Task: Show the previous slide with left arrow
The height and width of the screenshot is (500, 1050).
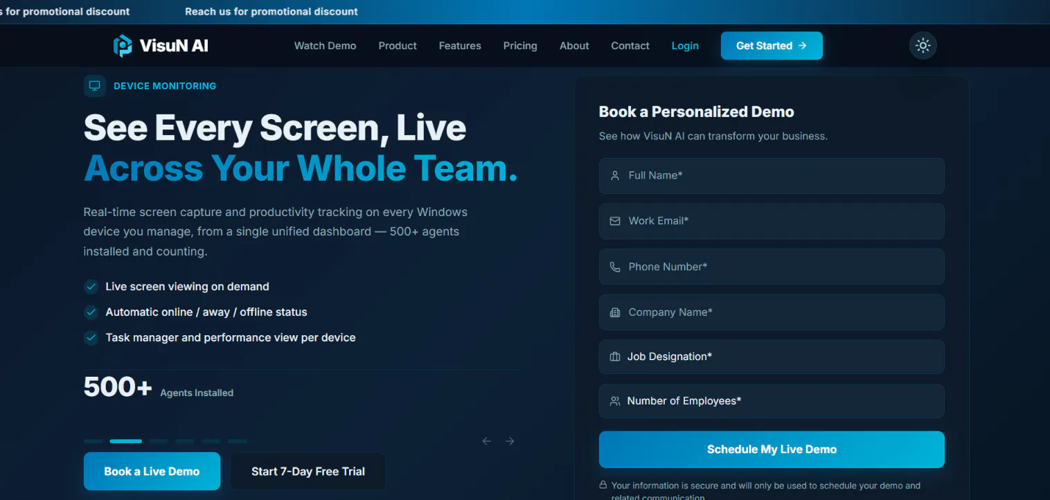Action: point(486,441)
